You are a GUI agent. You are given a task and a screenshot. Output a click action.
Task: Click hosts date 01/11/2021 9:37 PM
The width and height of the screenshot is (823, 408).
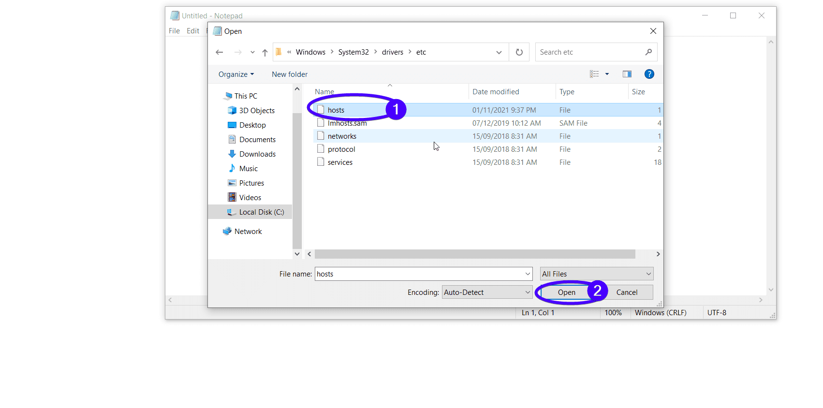[504, 110]
